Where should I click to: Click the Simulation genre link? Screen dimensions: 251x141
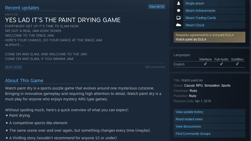click(212, 85)
